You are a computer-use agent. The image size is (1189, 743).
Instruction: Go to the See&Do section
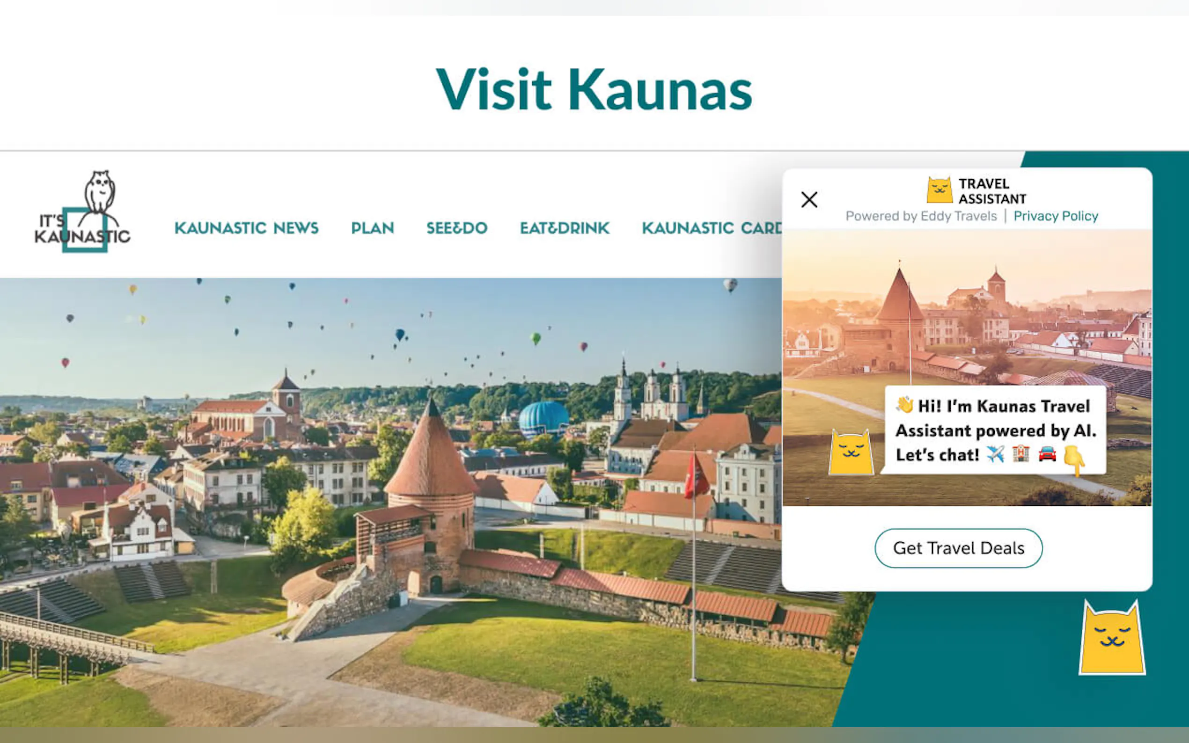[x=456, y=228]
